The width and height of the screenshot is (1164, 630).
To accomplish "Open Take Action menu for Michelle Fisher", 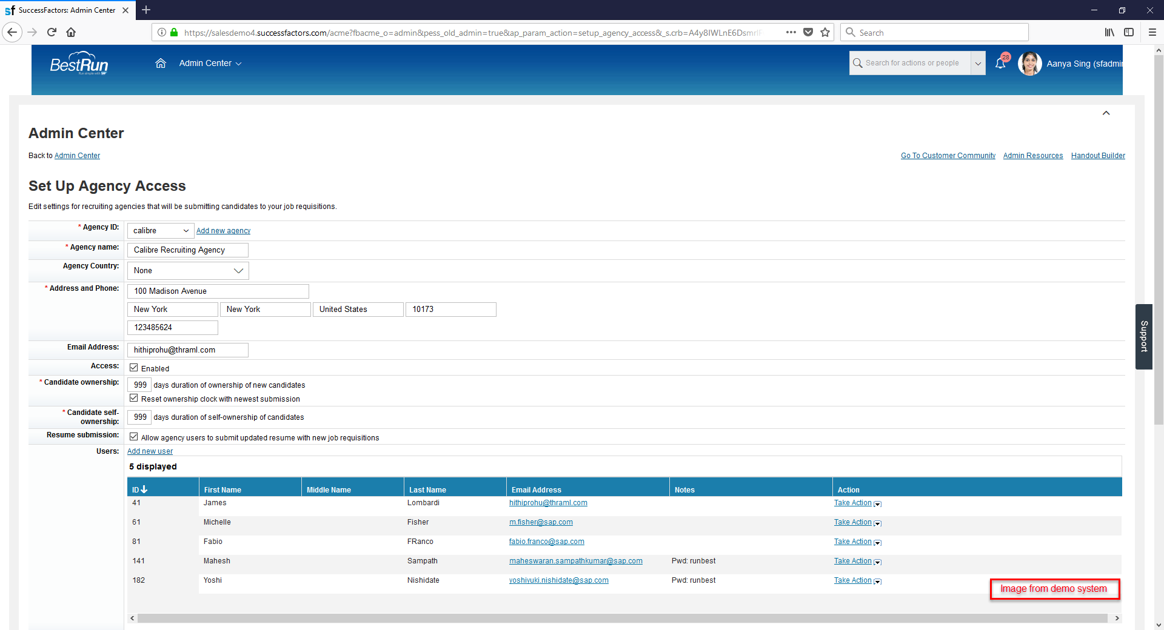I will pos(857,522).
